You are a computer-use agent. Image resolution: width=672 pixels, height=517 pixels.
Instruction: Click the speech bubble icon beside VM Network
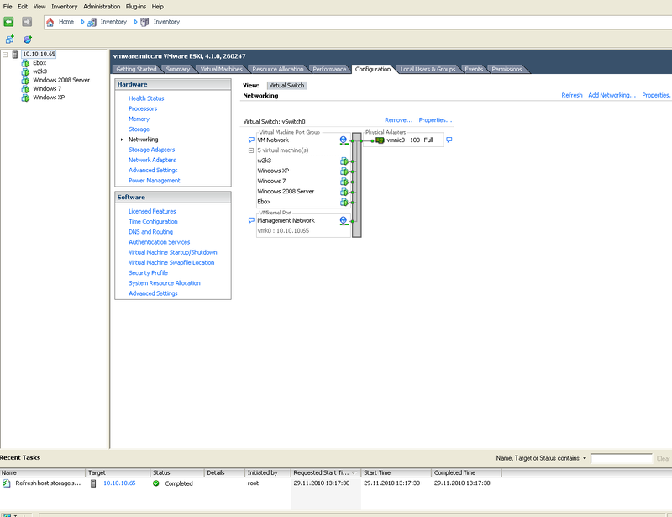click(251, 140)
